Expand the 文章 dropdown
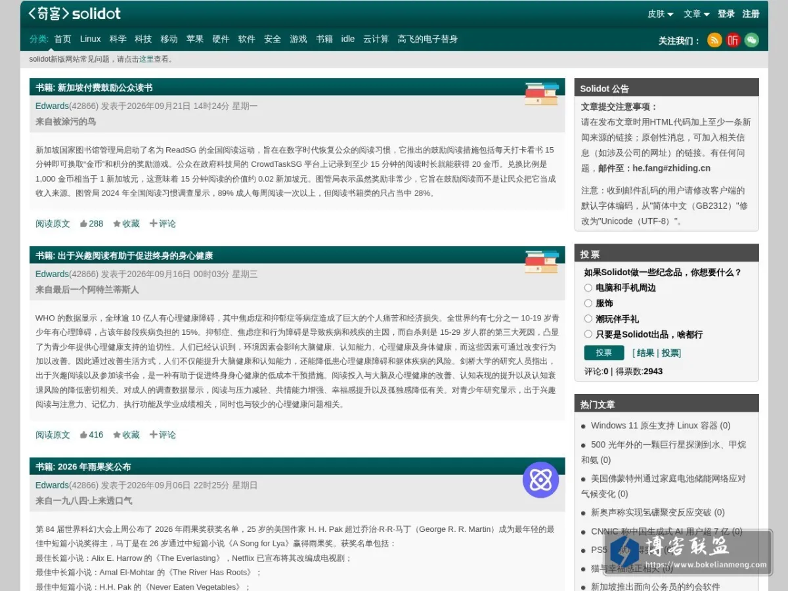Image resolution: width=788 pixels, height=591 pixels. 697,14
